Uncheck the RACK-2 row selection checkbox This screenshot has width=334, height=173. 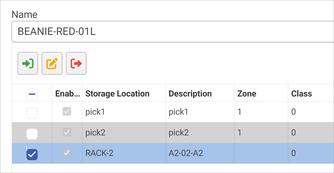coord(32,154)
